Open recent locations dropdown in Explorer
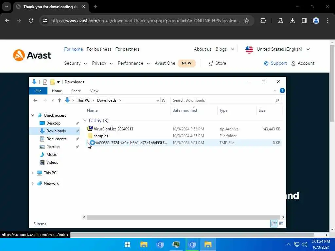 pyautogui.click(x=53, y=100)
